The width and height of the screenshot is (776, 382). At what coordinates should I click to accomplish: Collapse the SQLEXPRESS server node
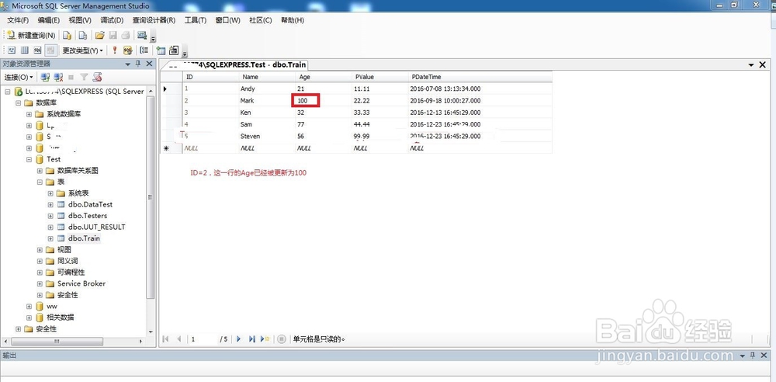[8, 92]
